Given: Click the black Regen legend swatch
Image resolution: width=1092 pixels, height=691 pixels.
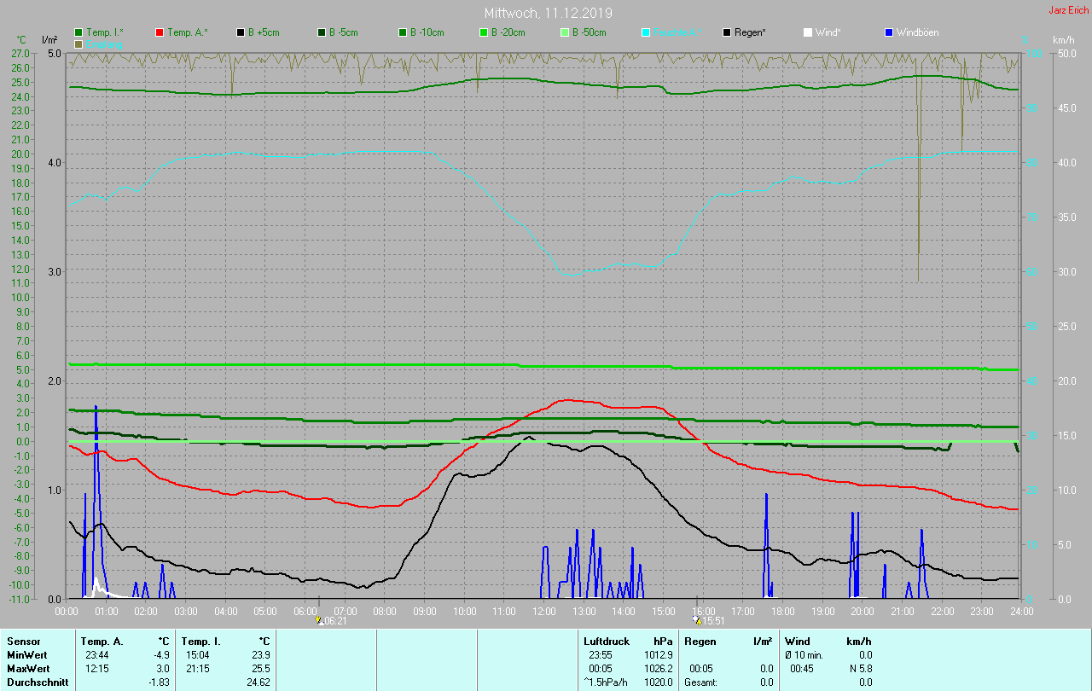Looking at the screenshot, I should click(727, 32).
